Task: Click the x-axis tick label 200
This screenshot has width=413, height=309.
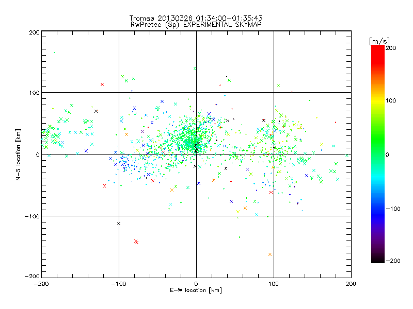Action: (351, 284)
